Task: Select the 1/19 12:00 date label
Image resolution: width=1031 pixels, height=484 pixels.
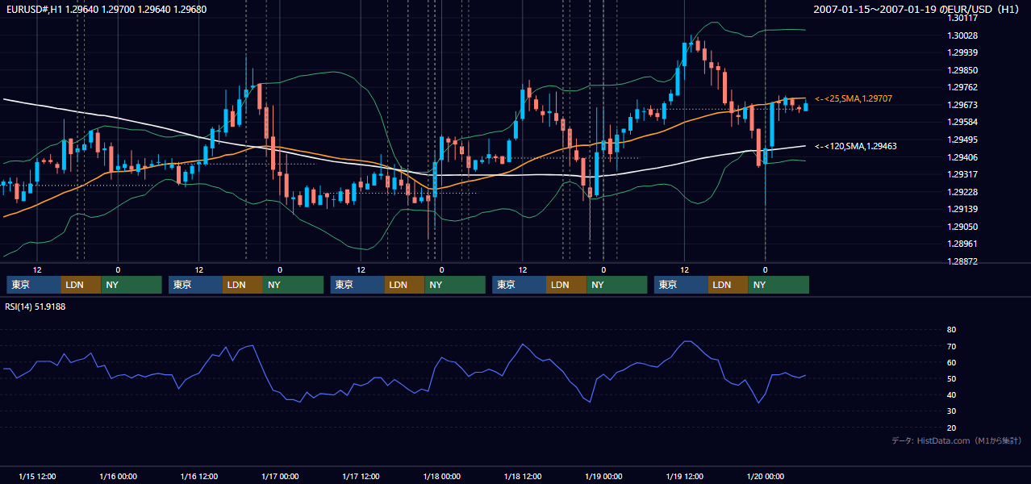Action: click(685, 477)
